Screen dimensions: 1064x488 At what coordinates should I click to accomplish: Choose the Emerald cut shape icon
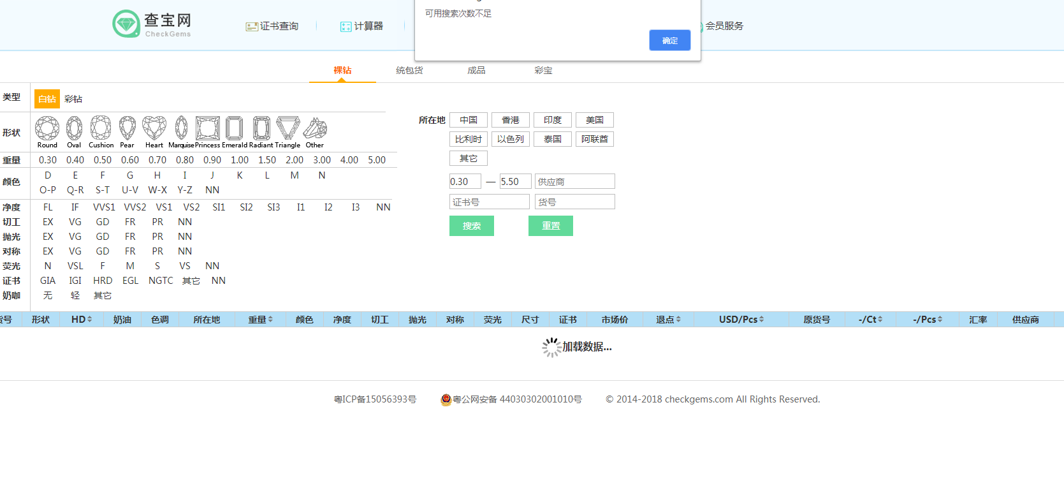coord(234,128)
